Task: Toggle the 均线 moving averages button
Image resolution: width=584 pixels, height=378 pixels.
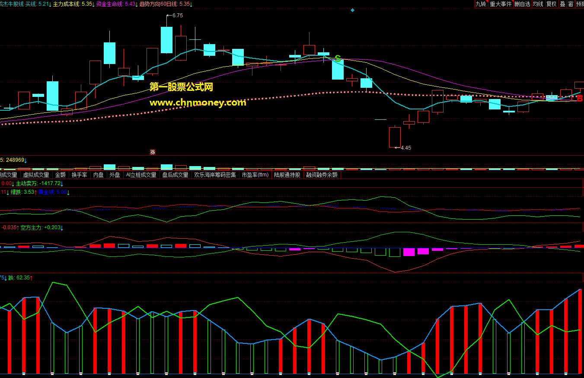Action: (538, 4)
